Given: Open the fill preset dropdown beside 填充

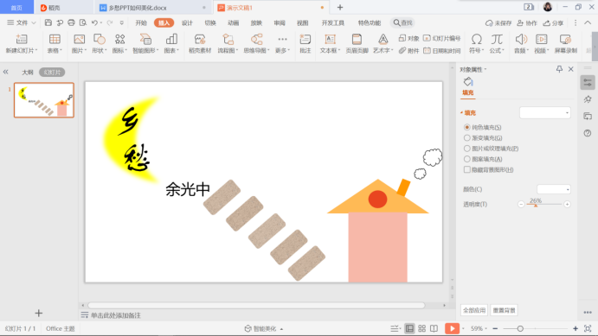Looking at the screenshot, I should (545, 112).
